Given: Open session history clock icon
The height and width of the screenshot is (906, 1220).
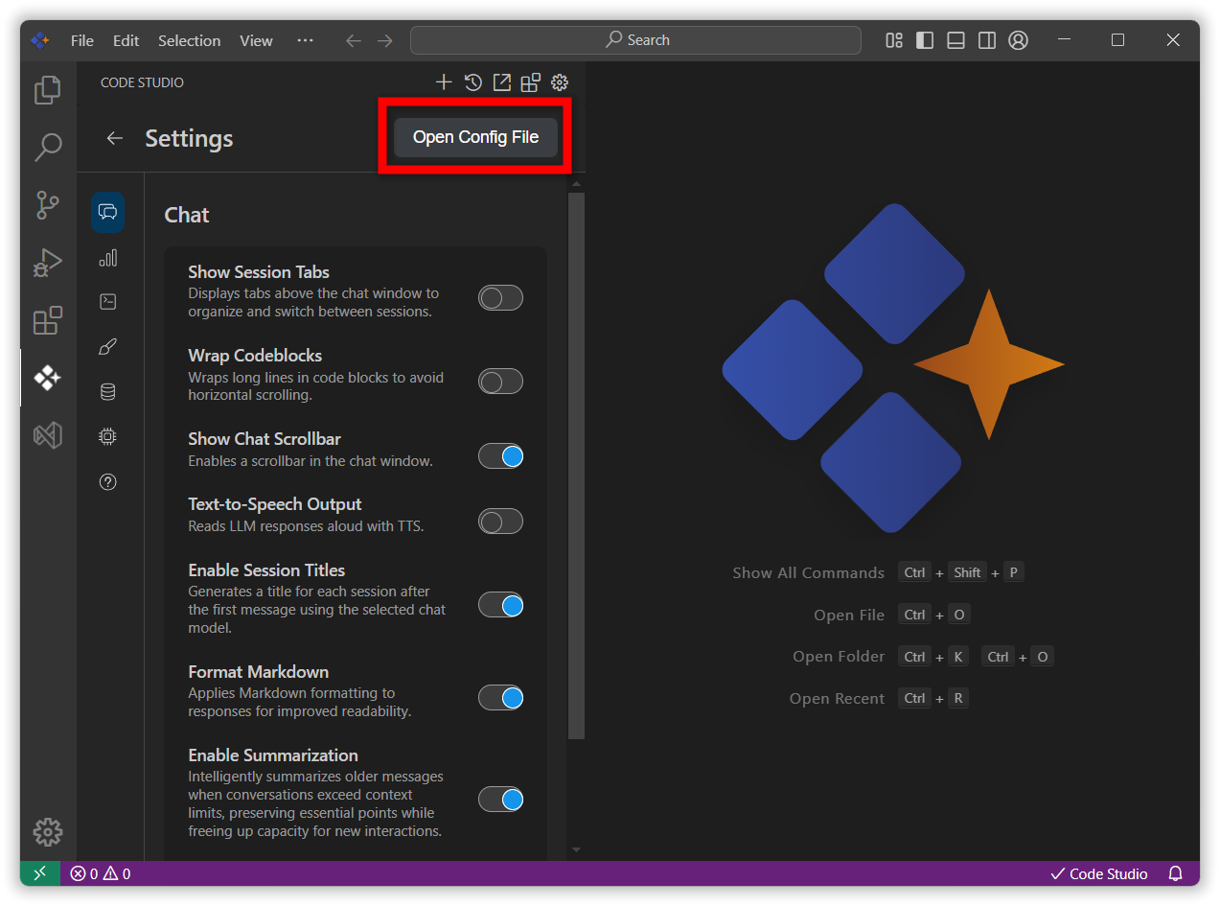Looking at the screenshot, I should (x=472, y=82).
